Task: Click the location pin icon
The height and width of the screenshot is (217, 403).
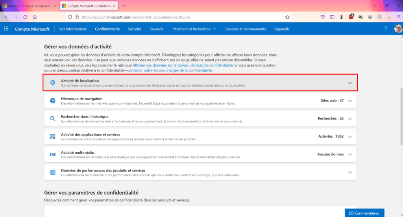Action: [x=53, y=83]
